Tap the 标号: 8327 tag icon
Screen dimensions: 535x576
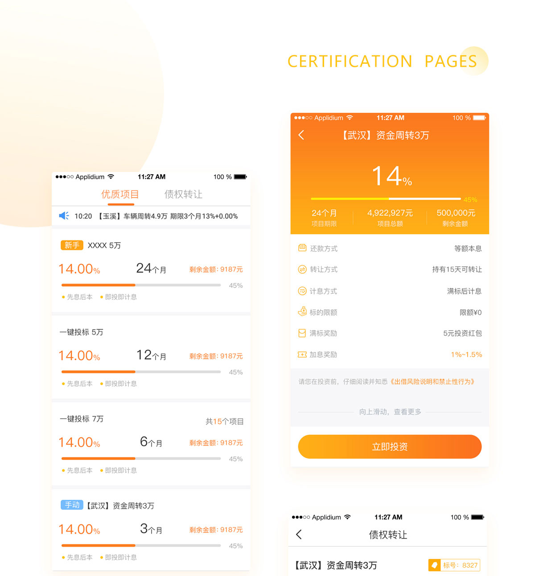(x=434, y=565)
